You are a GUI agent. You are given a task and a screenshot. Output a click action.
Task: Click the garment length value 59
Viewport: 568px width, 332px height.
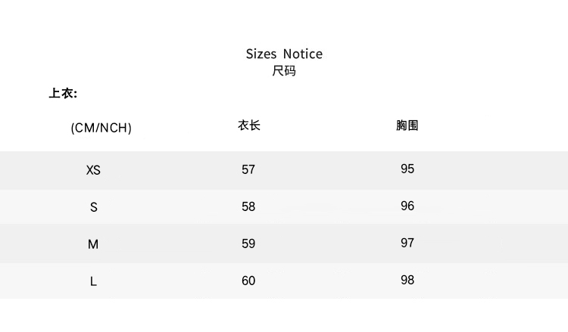(x=248, y=244)
